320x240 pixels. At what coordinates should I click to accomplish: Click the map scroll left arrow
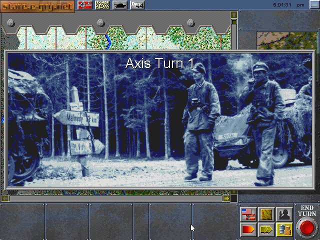tap(5, 198)
